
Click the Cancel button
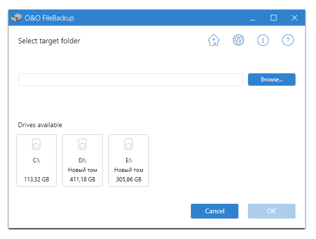(215, 211)
